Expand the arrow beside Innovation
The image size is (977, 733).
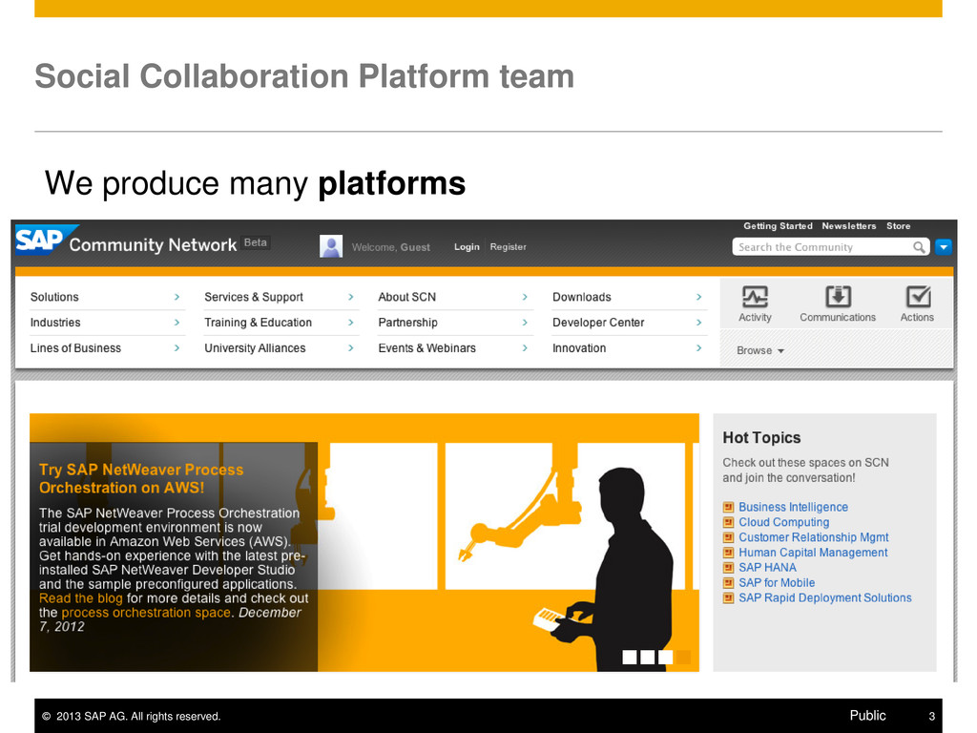[699, 347]
